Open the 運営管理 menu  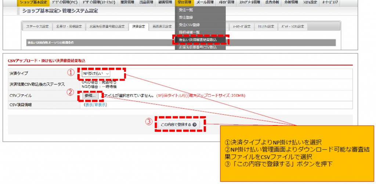127,3
